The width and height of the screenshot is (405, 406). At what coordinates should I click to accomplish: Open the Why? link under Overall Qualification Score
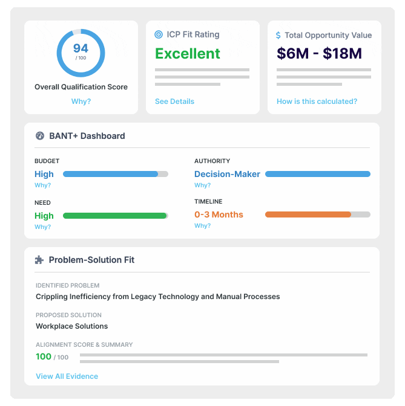tap(81, 101)
